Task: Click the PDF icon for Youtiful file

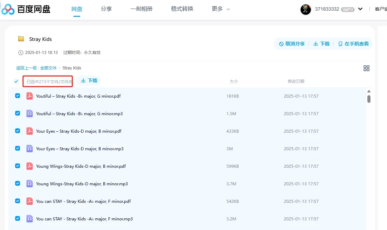Action: [x=30, y=96]
